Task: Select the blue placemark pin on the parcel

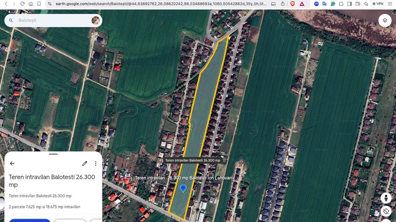Action: click(x=183, y=188)
